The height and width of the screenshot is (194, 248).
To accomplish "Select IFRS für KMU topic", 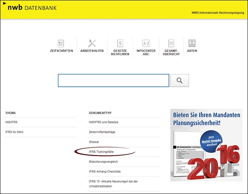I will click(15, 132).
